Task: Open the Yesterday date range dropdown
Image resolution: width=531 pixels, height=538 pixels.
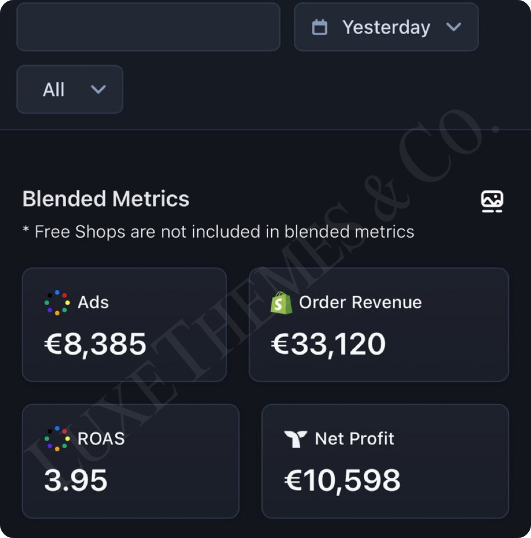Action: coord(386,27)
